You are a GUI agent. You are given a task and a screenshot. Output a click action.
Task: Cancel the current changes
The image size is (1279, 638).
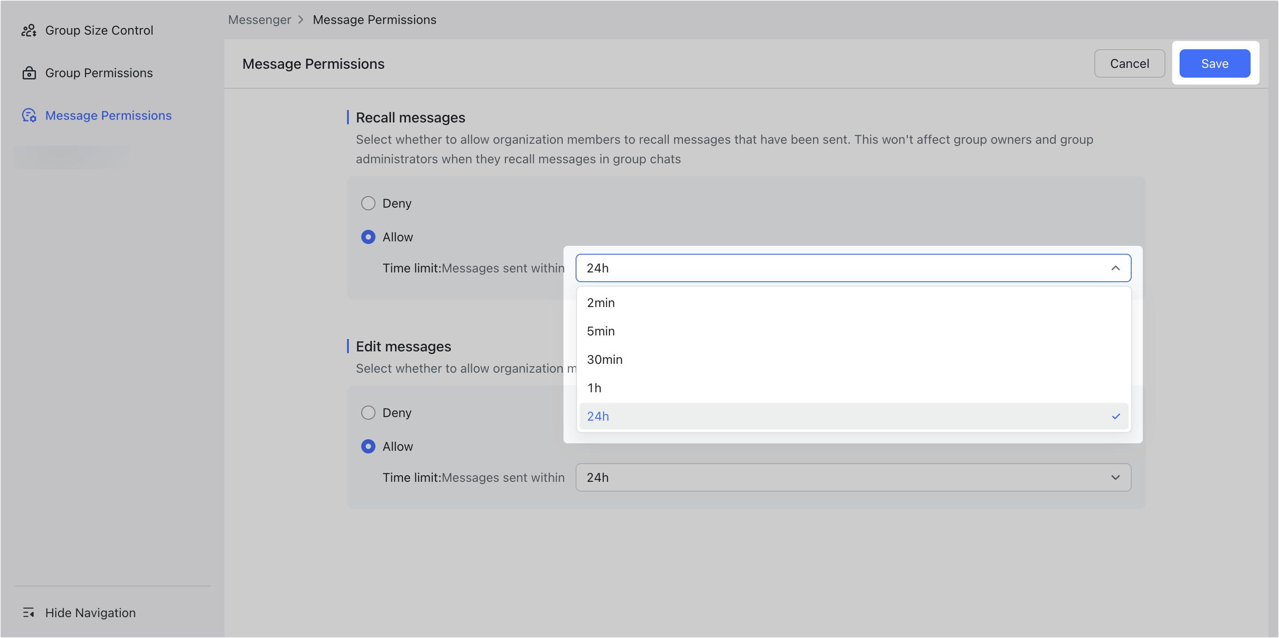click(x=1129, y=63)
